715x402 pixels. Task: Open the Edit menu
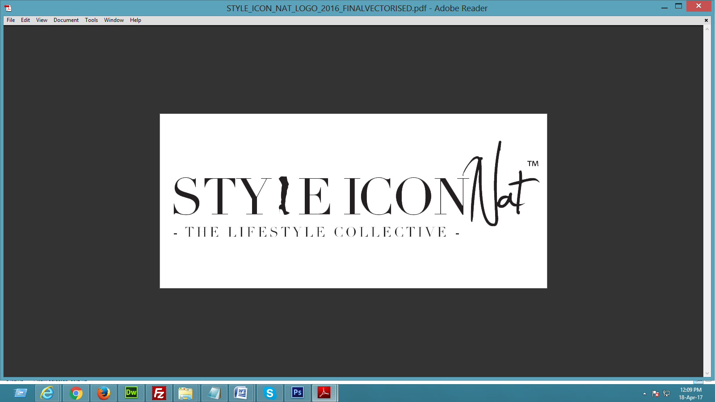pyautogui.click(x=25, y=20)
